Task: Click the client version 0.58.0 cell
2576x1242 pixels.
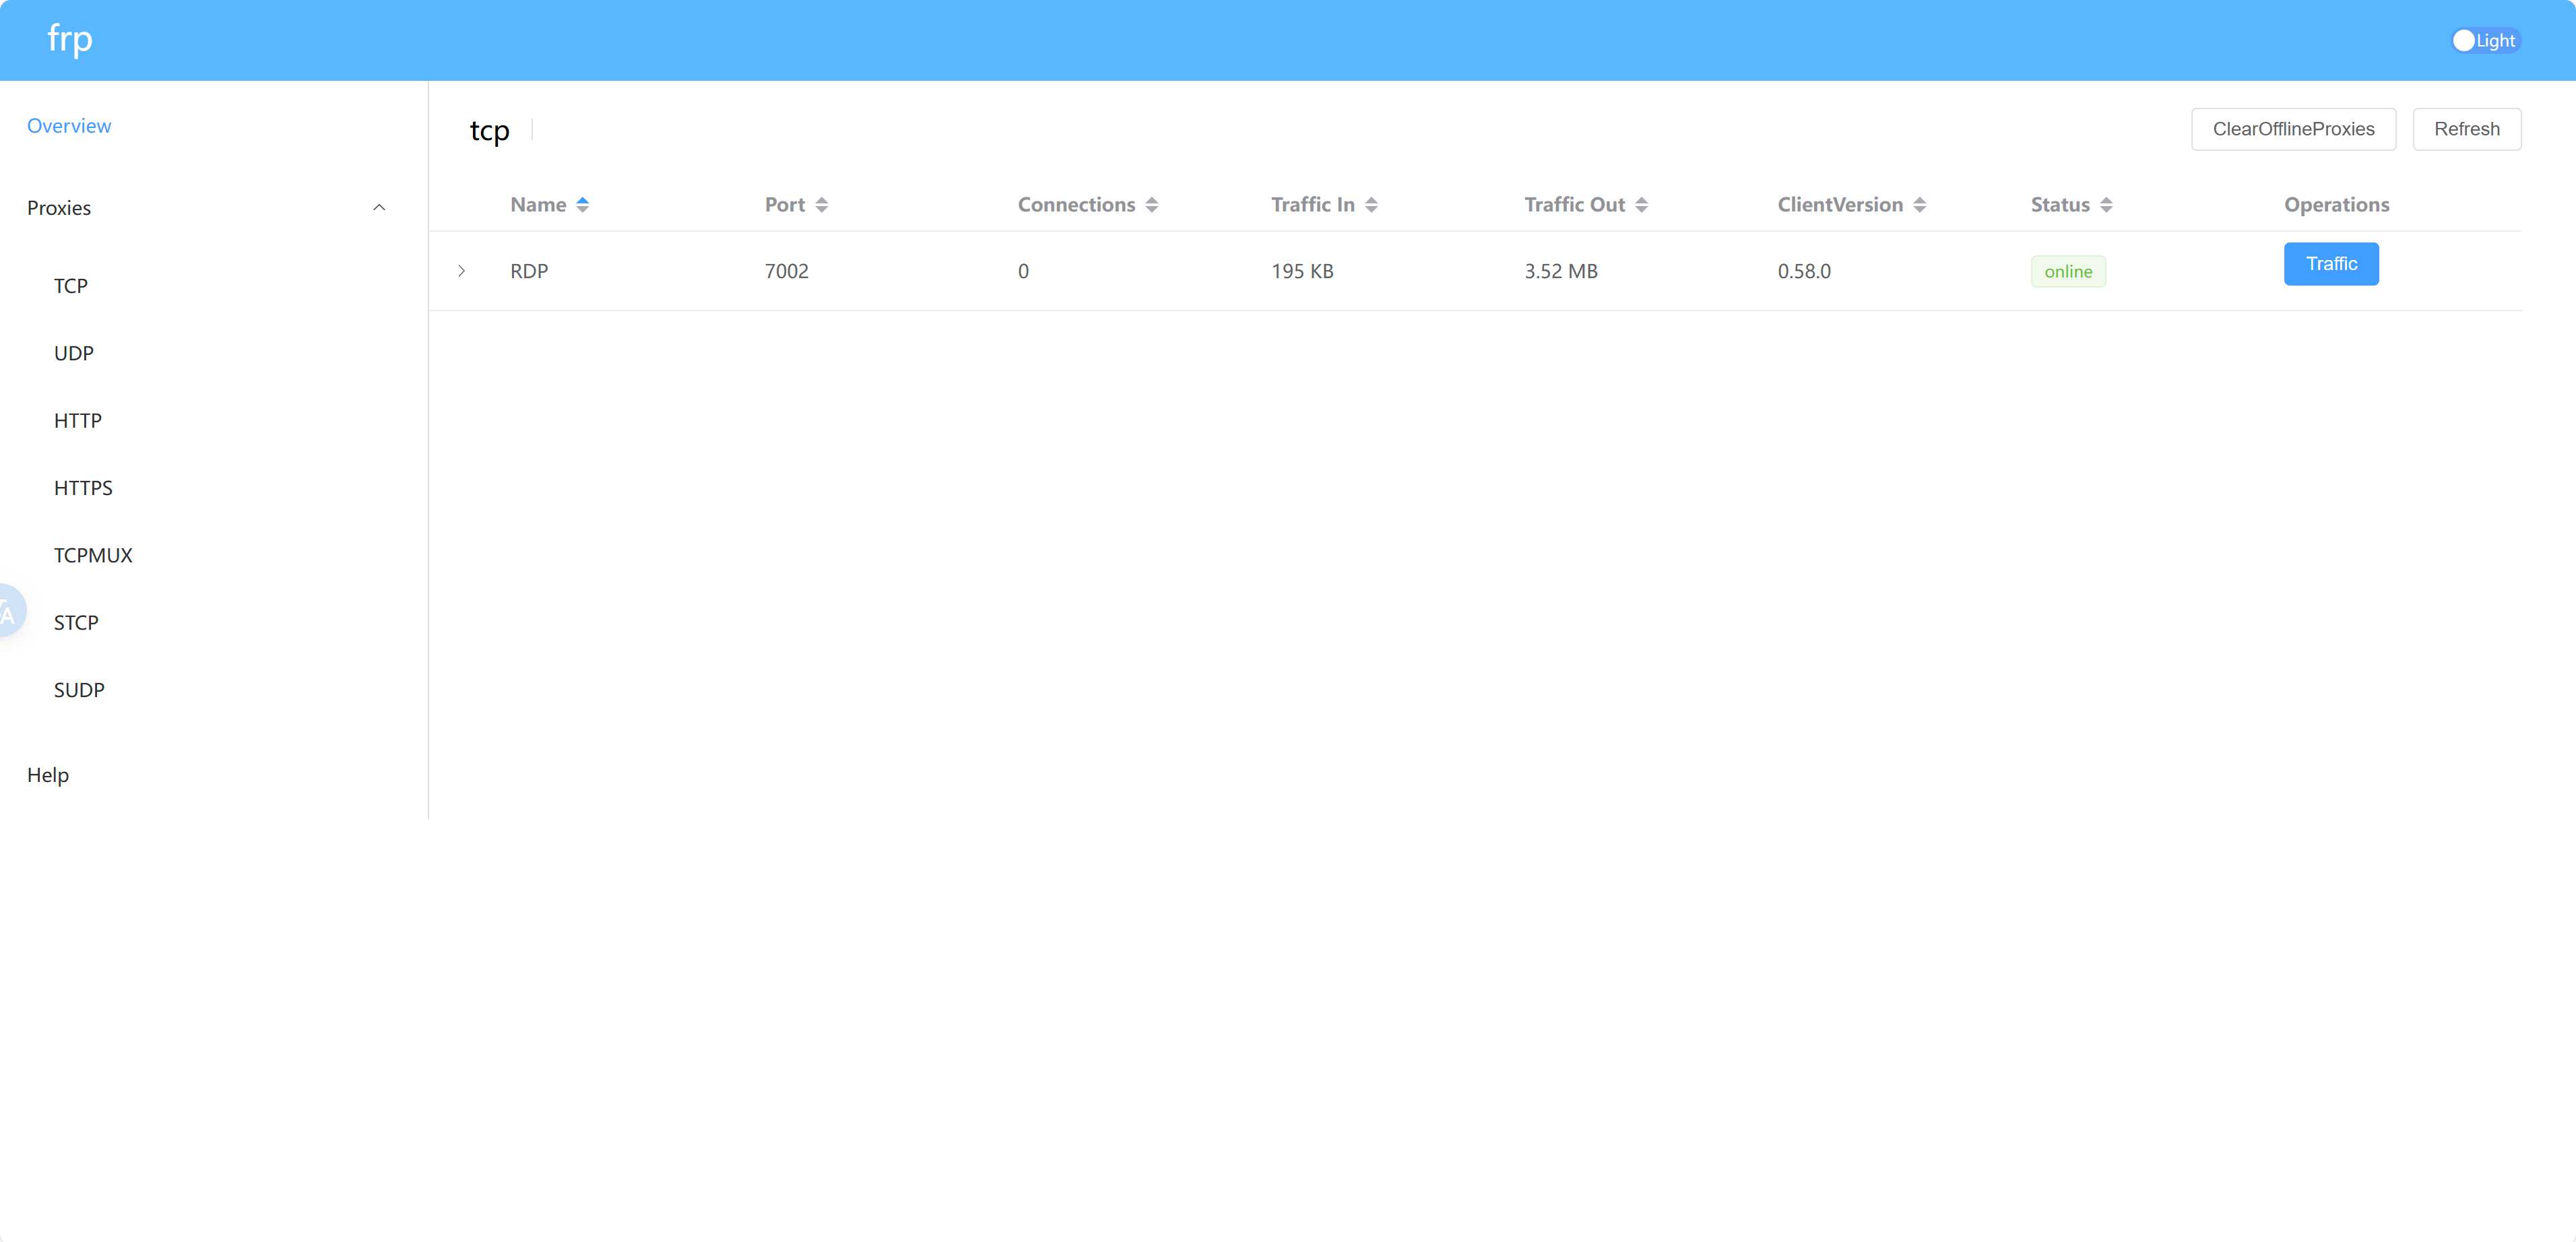Action: (x=1804, y=271)
